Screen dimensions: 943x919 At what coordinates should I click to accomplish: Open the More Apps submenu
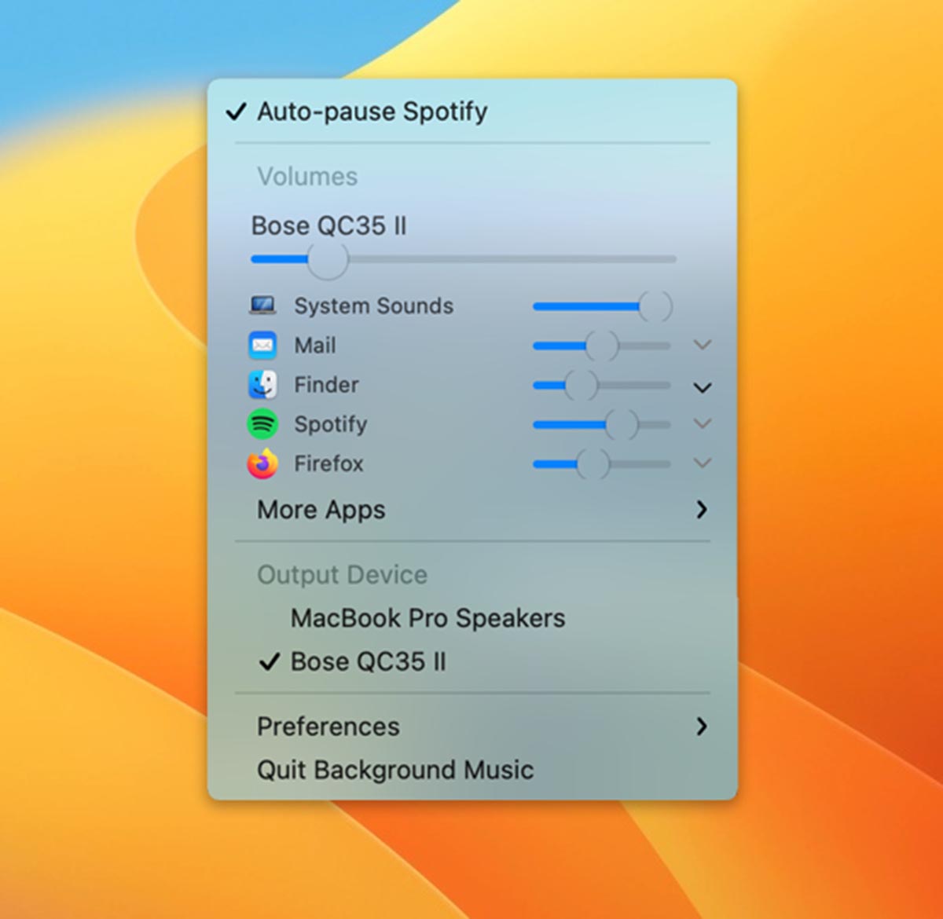[472, 510]
